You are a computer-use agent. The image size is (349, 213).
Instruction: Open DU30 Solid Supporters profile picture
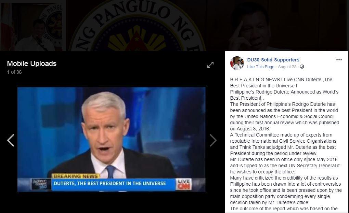click(237, 63)
